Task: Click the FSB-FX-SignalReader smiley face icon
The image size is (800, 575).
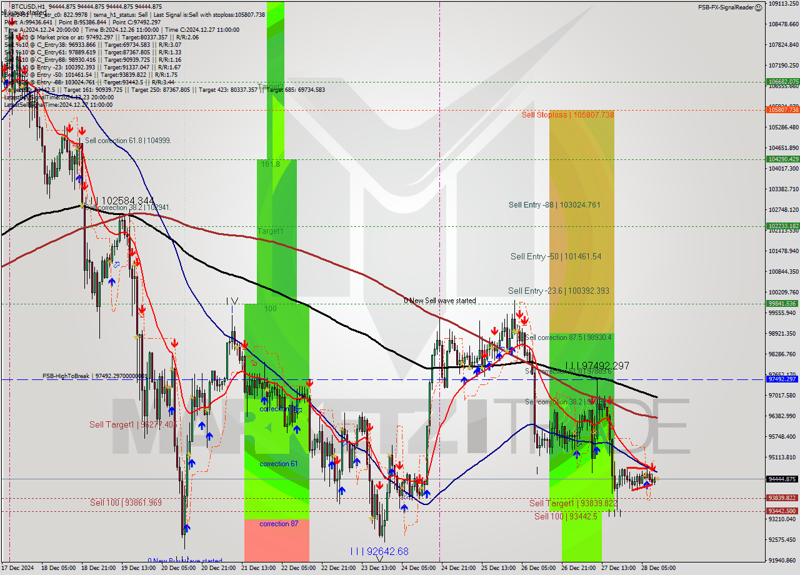Action: coord(758,7)
